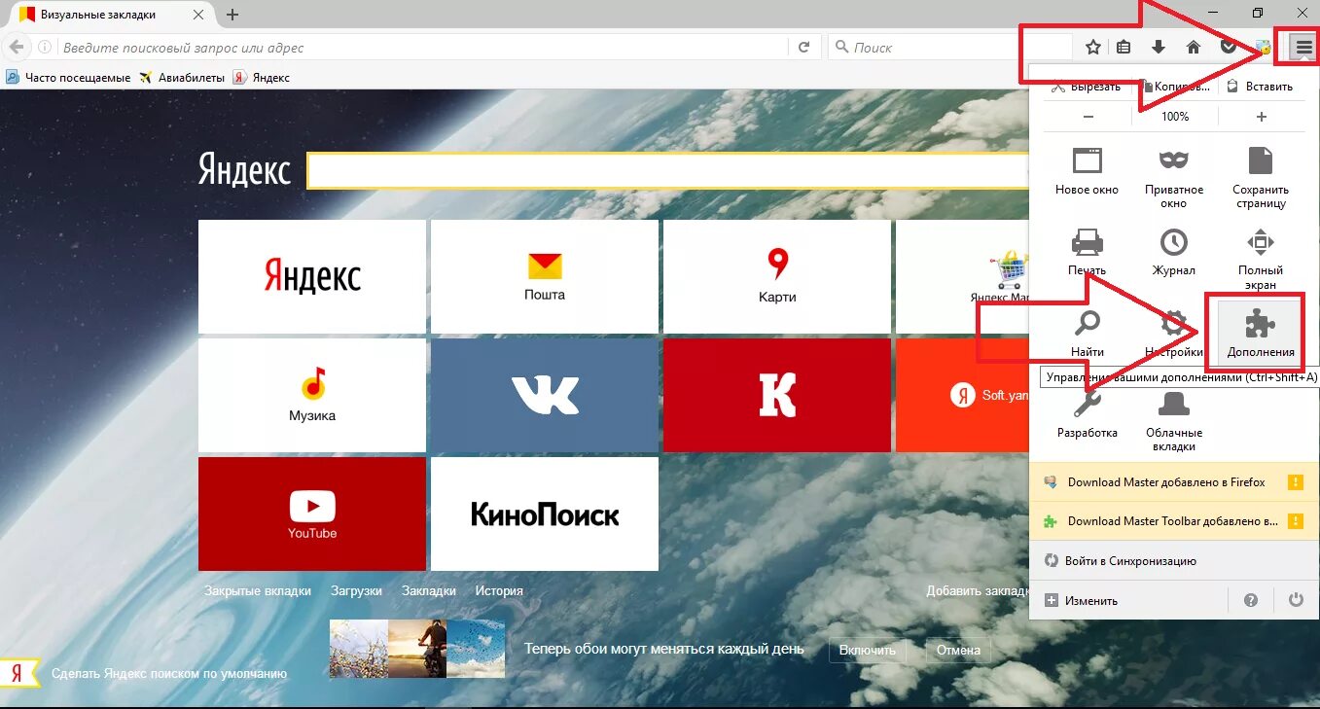
Task: Click Закладки link below tiles
Action: pos(429,590)
